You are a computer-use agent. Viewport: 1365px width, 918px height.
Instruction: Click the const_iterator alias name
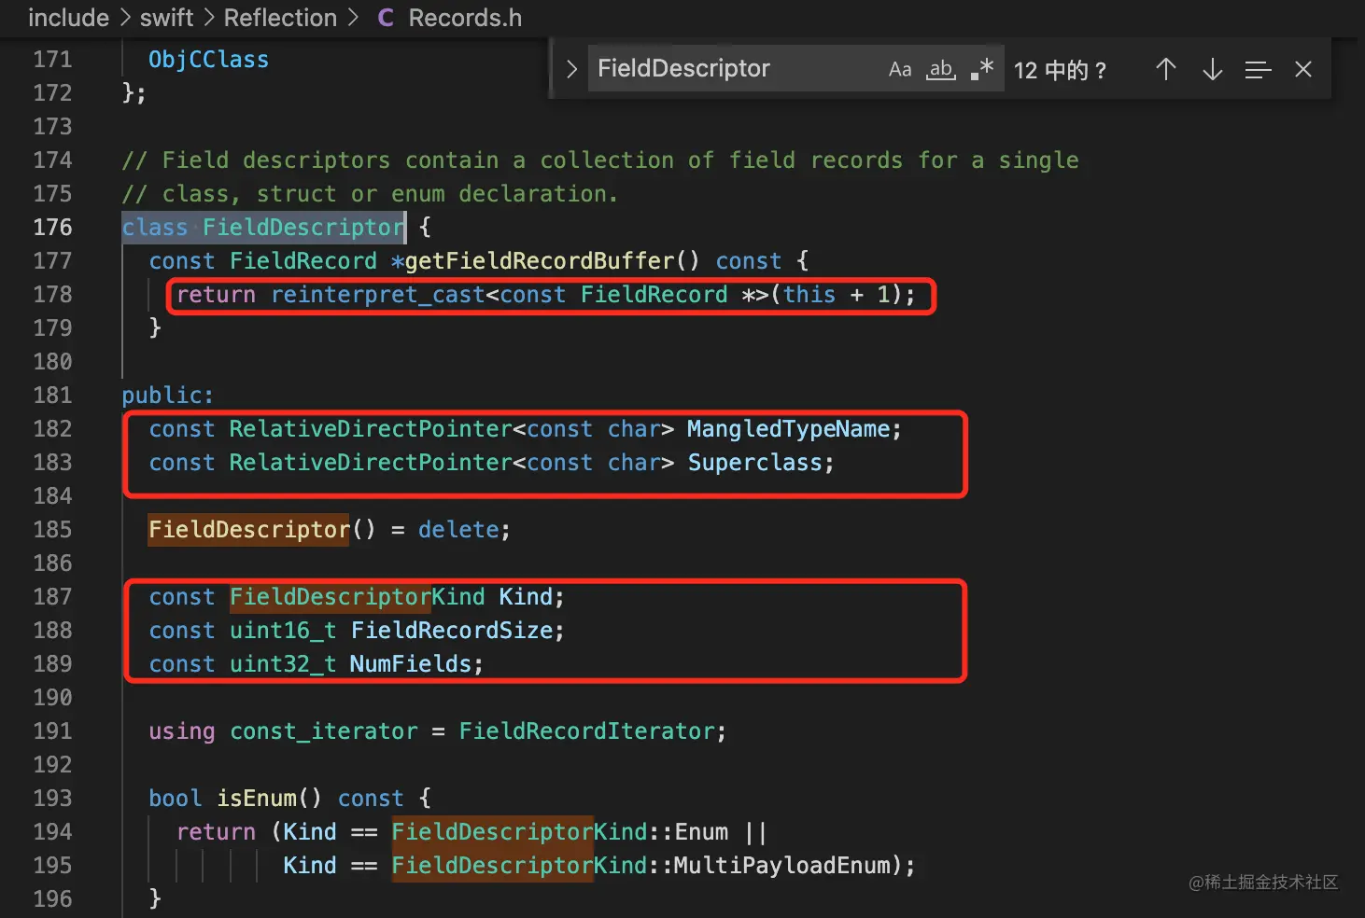tap(324, 731)
